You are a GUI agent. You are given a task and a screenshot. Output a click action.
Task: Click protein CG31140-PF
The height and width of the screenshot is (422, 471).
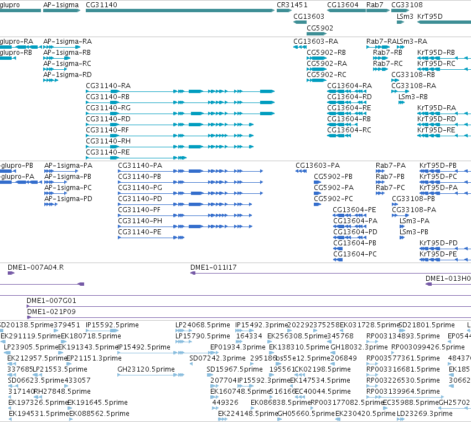point(185,215)
